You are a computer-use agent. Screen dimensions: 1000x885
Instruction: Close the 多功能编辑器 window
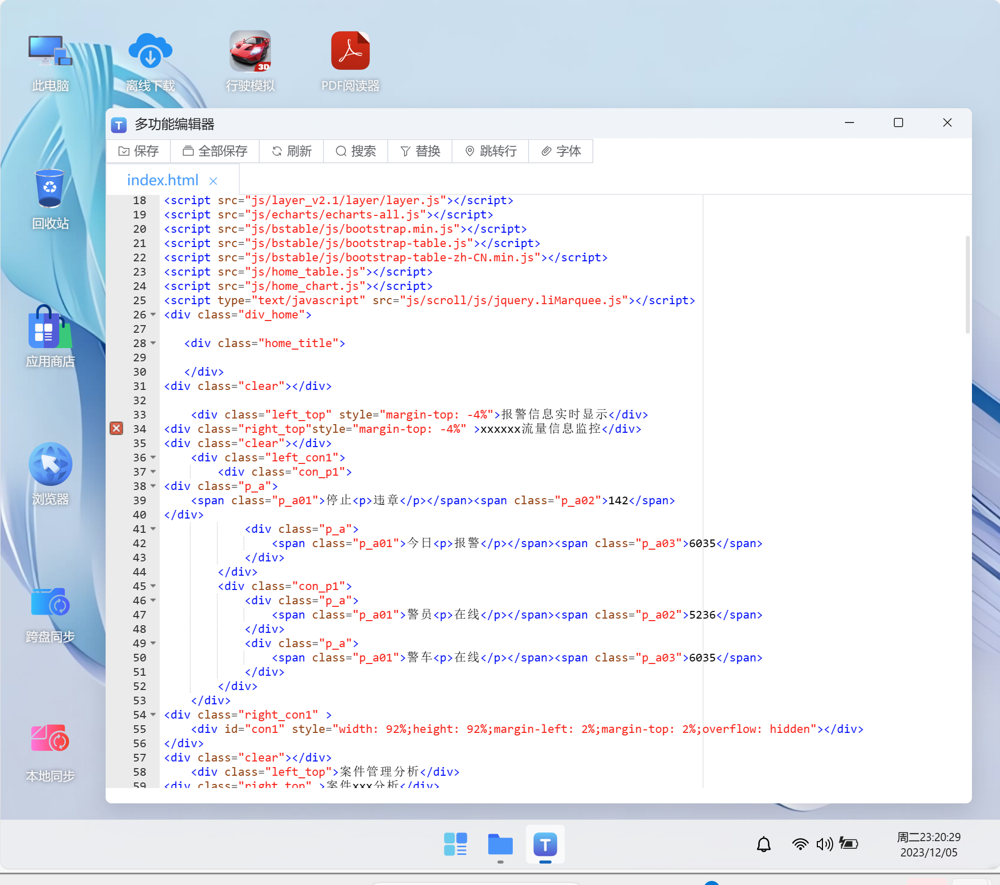947,122
